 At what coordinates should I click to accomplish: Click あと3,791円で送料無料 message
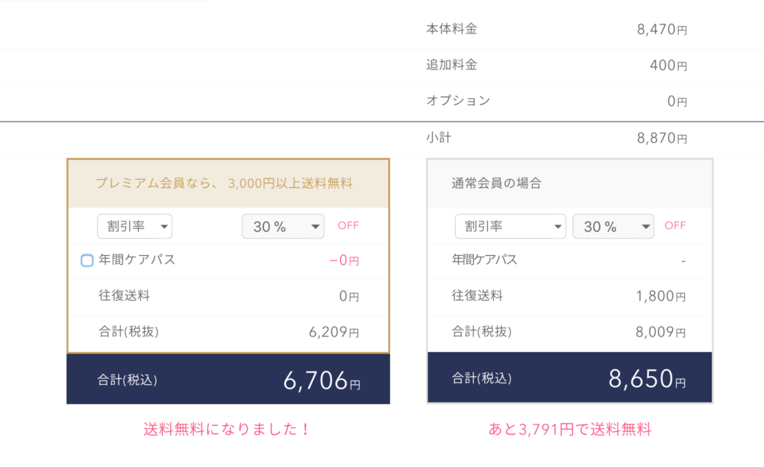tap(569, 429)
